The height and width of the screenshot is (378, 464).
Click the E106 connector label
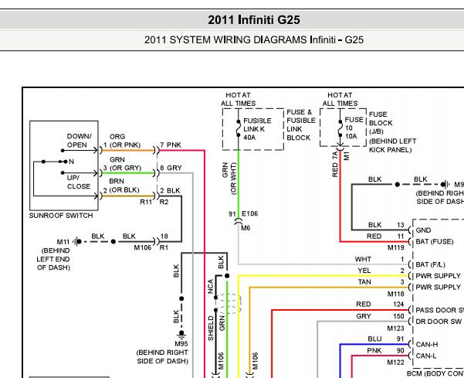[249, 213]
